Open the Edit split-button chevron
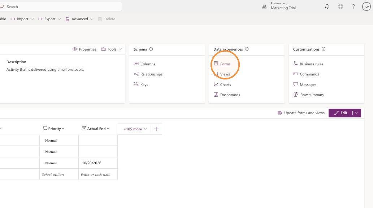 point(357,113)
